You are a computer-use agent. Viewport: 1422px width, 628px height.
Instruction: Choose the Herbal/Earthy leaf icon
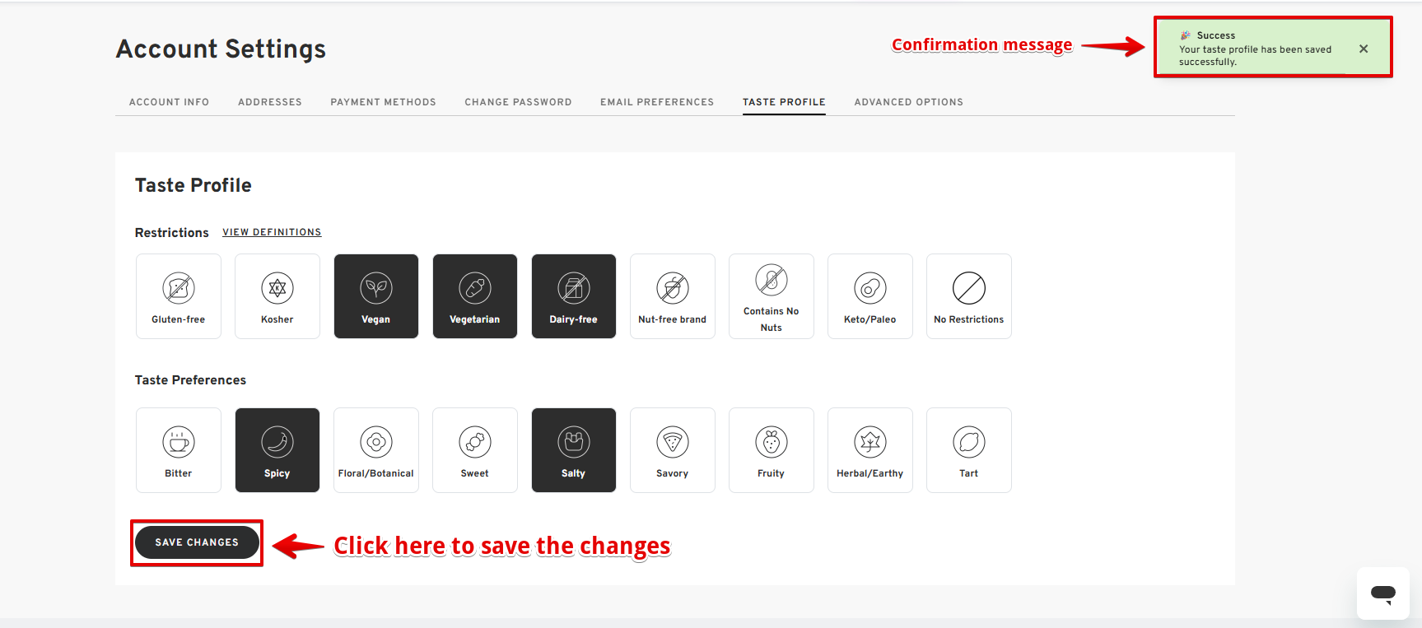click(870, 442)
